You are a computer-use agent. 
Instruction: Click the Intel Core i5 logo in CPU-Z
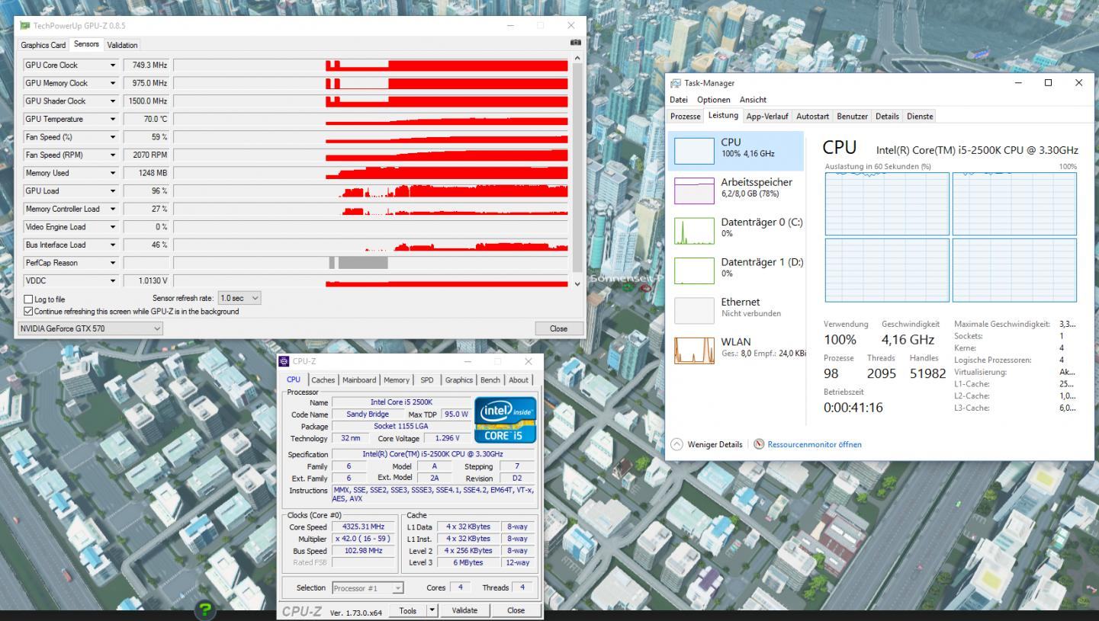click(x=505, y=418)
